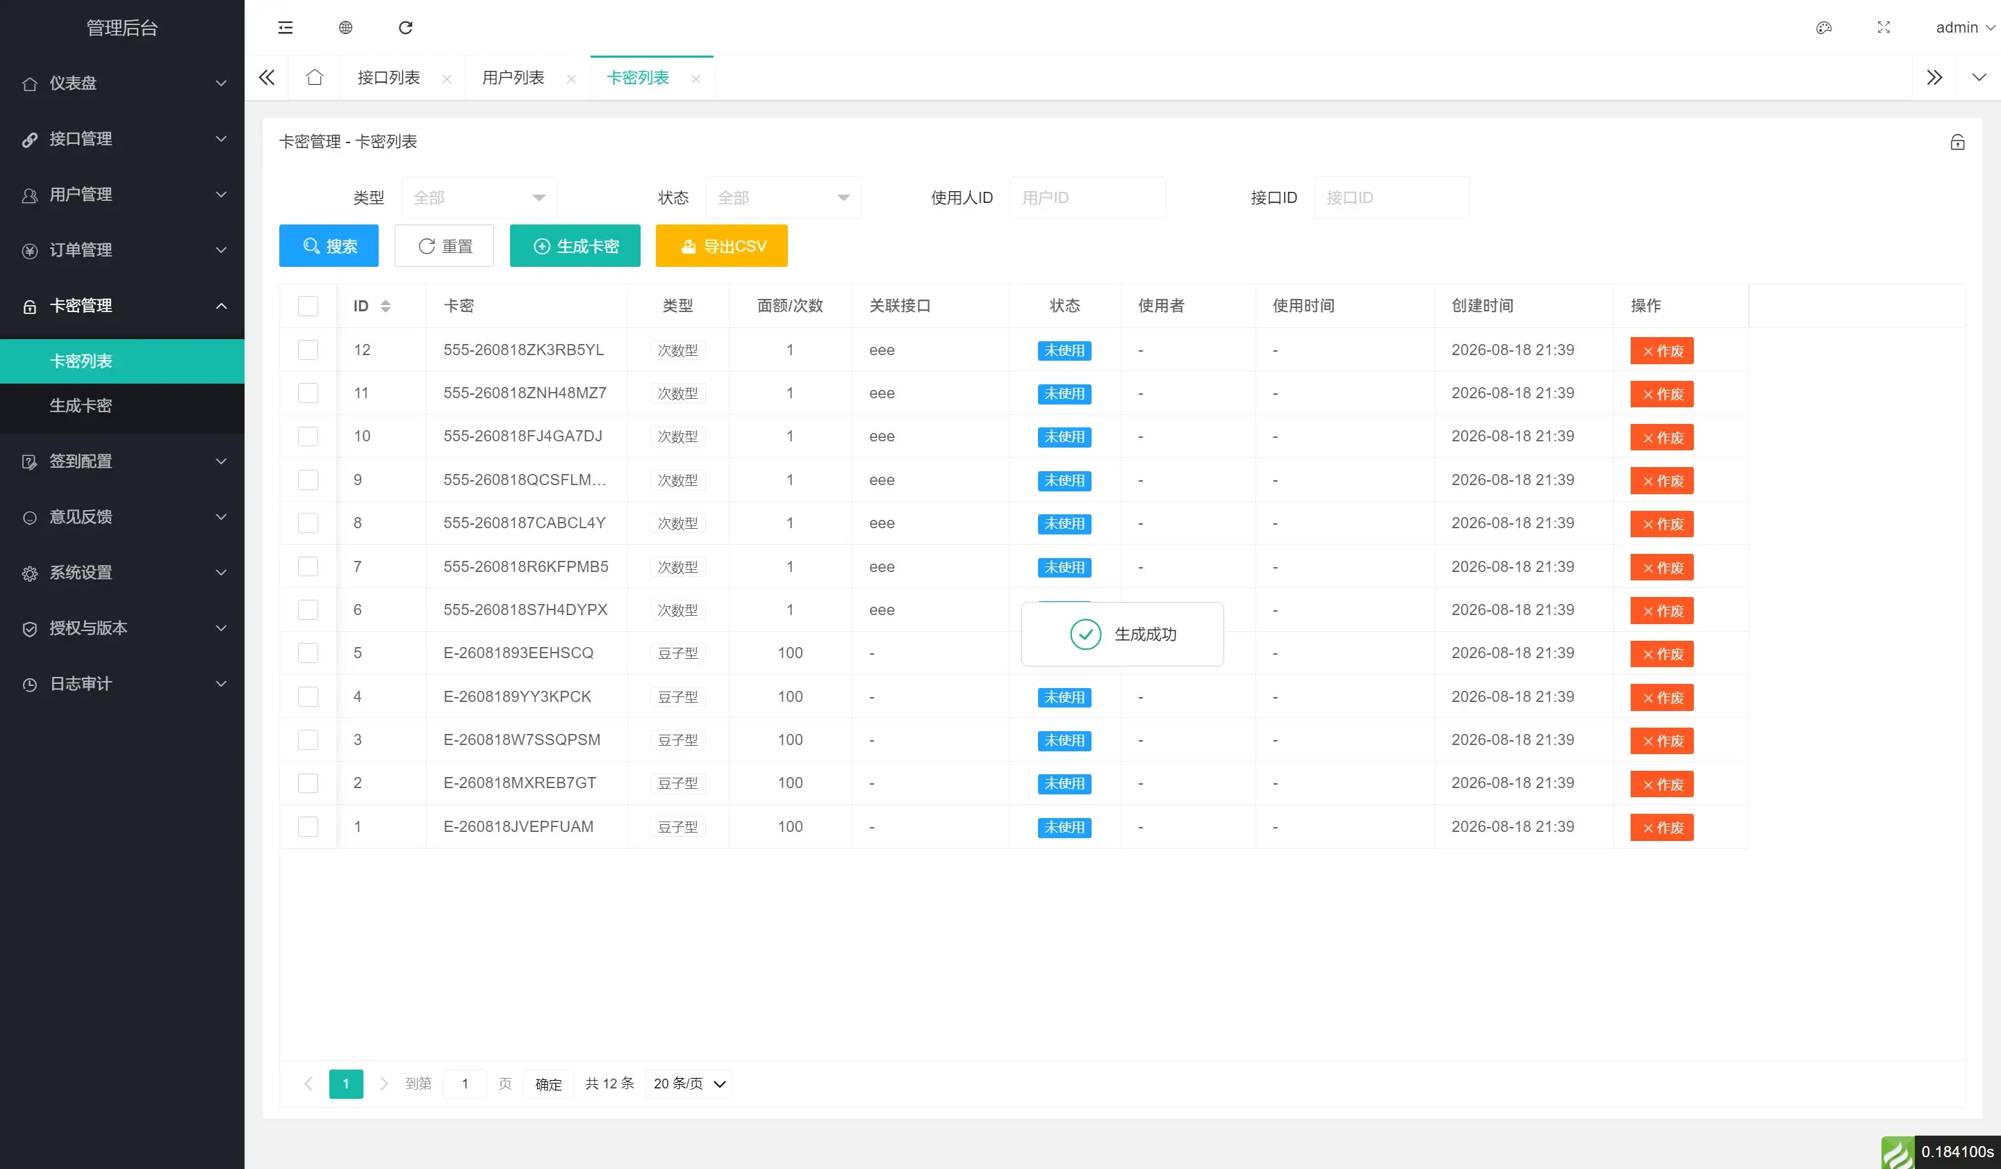Click the 日志审计 clock icon in the sidebar
Image resolution: width=2001 pixels, height=1169 pixels.
30,685
